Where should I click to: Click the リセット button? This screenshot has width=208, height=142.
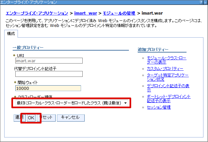coord(46,118)
